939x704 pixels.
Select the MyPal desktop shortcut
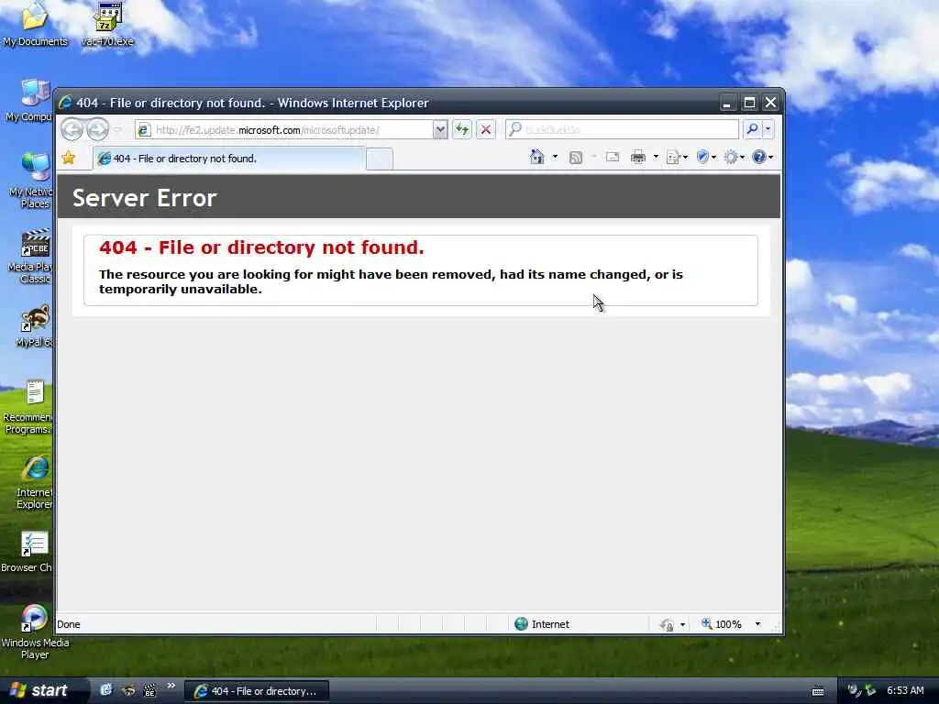[x=34, y=326]
